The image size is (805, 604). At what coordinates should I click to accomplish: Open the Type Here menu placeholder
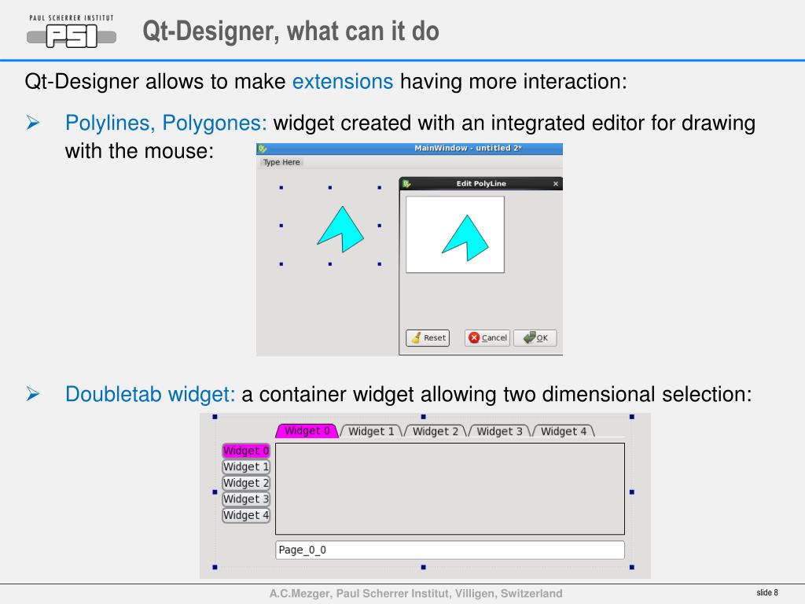pos(281,162)
